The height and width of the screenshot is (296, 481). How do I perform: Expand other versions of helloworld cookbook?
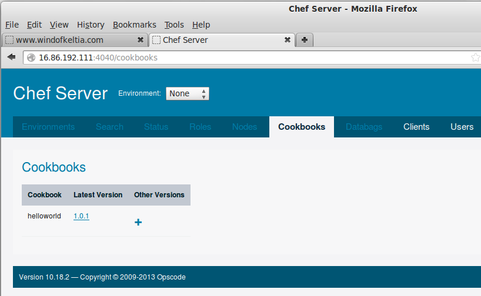tap(138, 222)
